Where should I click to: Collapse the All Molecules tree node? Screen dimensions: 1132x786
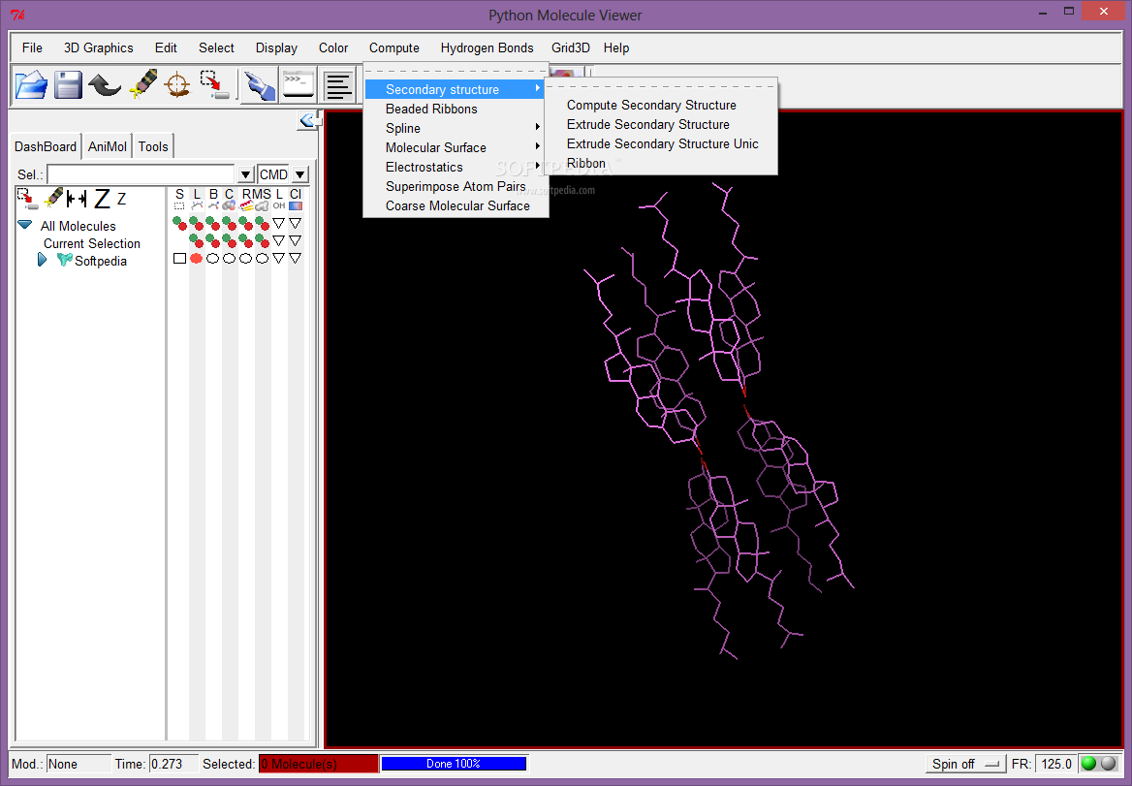[25, 225]
